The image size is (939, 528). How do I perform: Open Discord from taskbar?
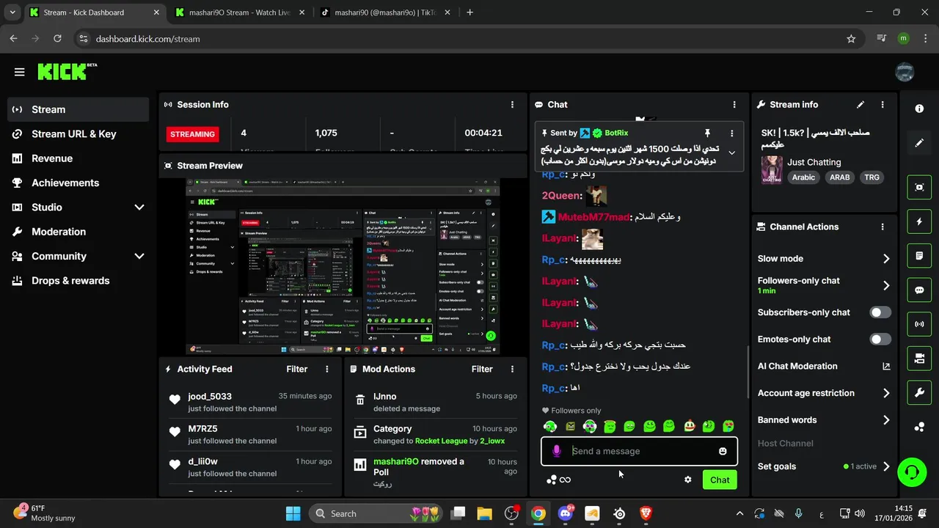565,513
